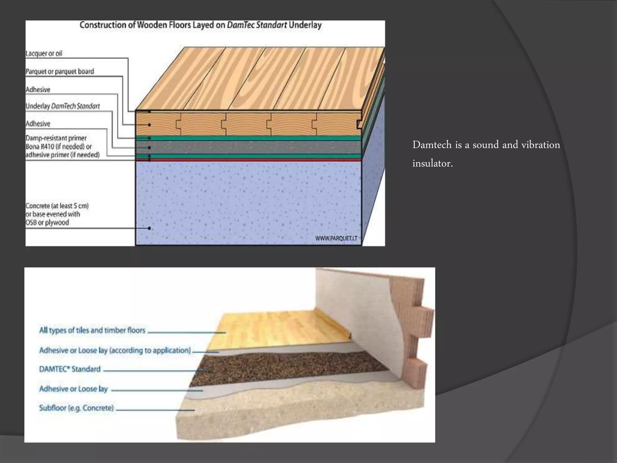Click the top wooden floor construction diagram
The height and width of the screenshot is (463, 617).
pos(205,133)
